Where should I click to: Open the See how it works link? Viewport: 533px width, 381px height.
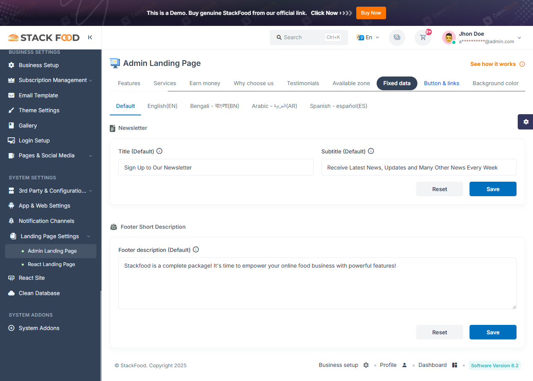click(x=493, y=64)
